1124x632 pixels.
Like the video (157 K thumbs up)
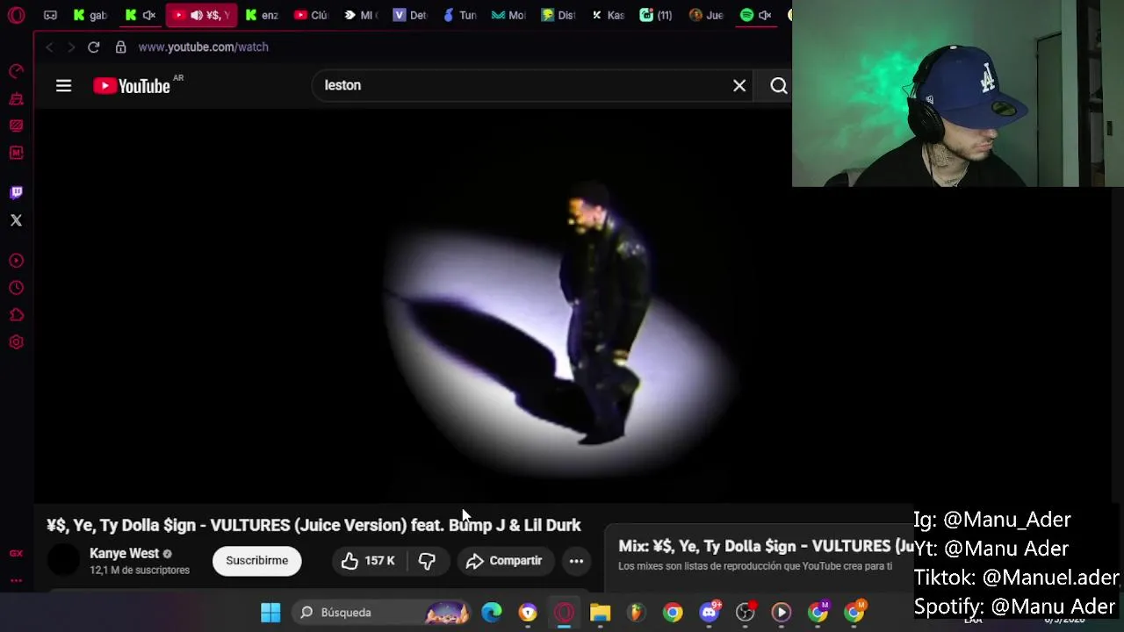coord(369,560)
